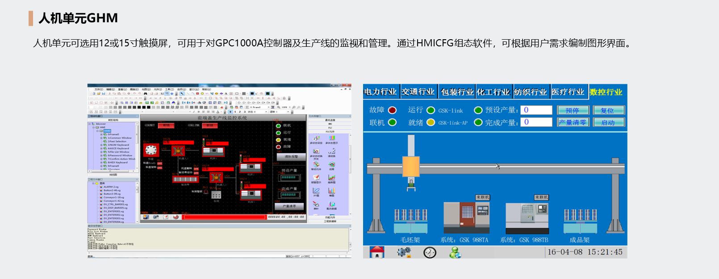Open the user network icon in bottom bar
Image resolution: width=719 pixels, height=279 pixels.
[x=455, y=253]
